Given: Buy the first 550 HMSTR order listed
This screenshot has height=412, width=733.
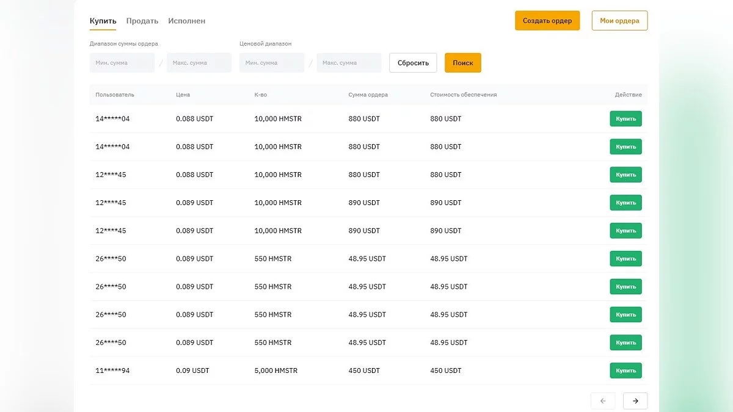Looking at the screenshot, I should tap(625, 259).
